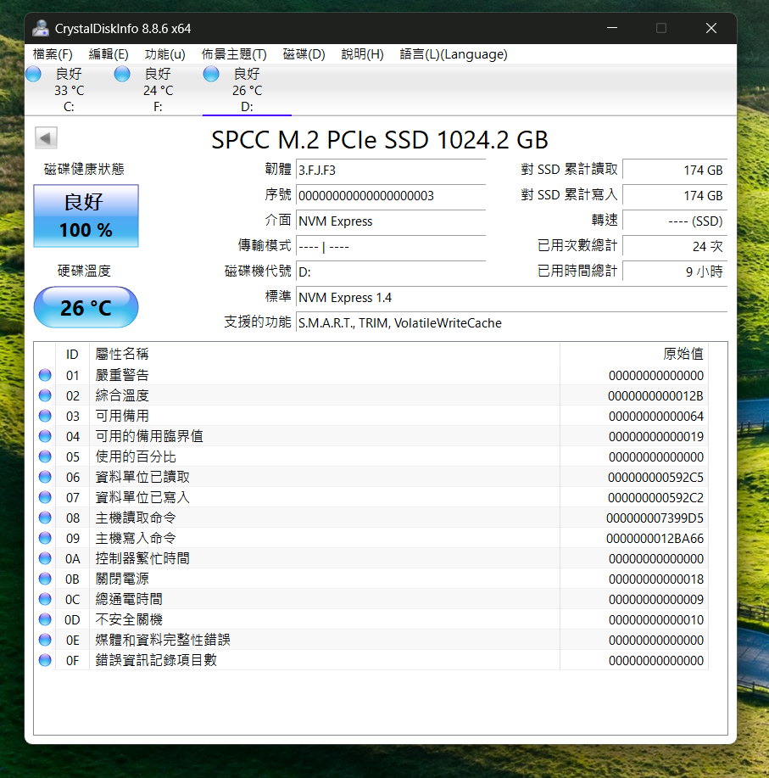
Task: Open the 檔案(F) menu
Action: 53,54
